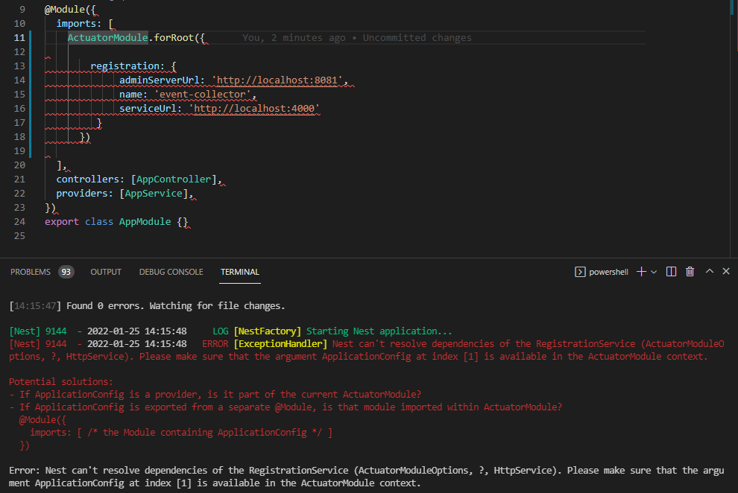Kill the terminal using the trash icon

point(690,271)
